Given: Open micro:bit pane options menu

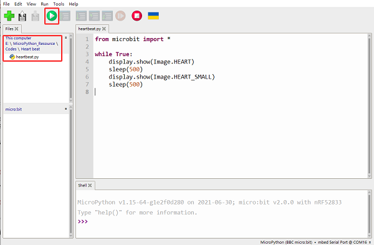Looking at the screenshot, I should point(66,108).
